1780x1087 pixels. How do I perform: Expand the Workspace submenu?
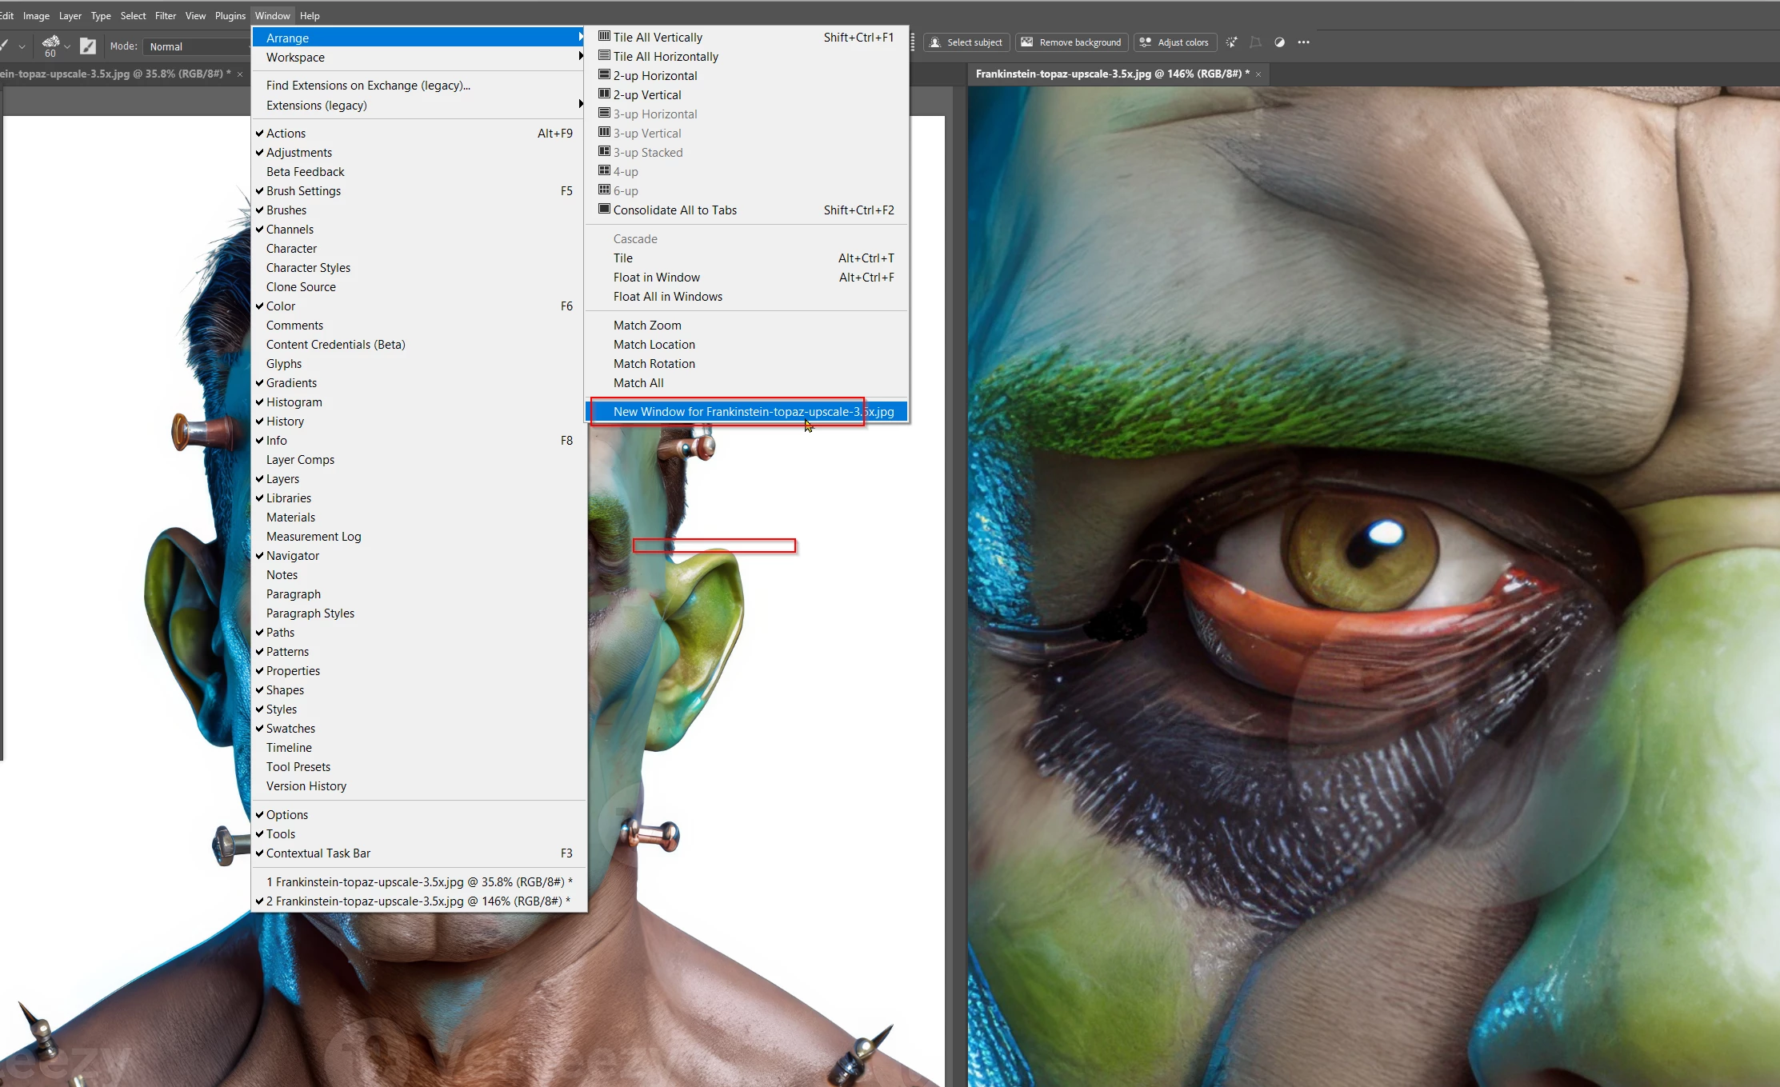click(x=295, y=58)
